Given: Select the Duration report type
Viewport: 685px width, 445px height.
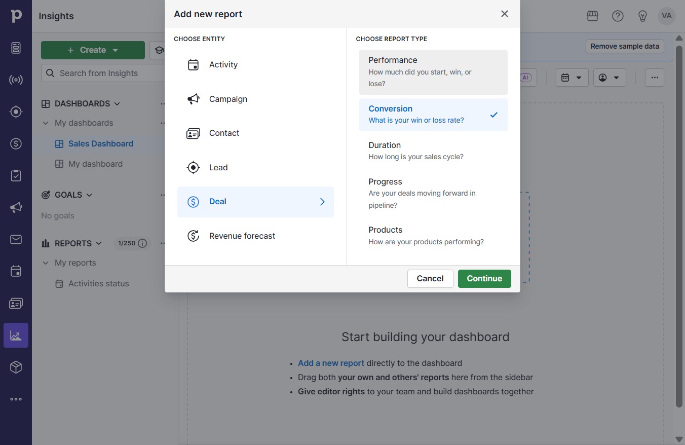Looking at the screenshot, I should tap(433, 151).
